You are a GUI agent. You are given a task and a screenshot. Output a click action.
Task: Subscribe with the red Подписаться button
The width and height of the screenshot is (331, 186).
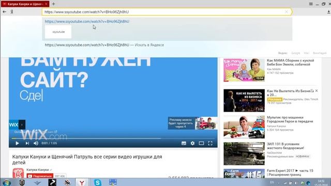[40, 176]
